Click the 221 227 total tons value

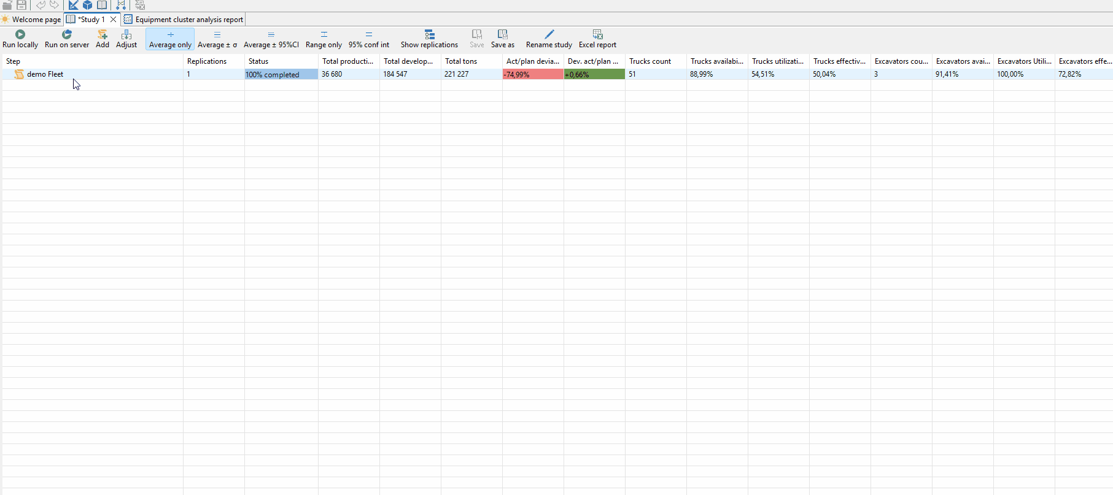457,74
